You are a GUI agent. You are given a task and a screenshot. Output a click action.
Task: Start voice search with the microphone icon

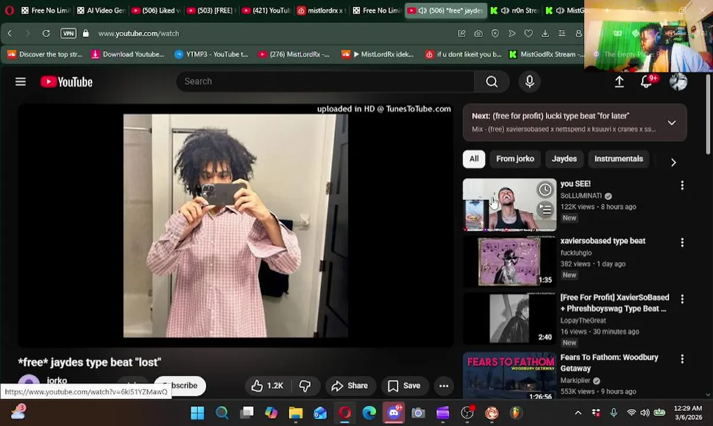529,82
